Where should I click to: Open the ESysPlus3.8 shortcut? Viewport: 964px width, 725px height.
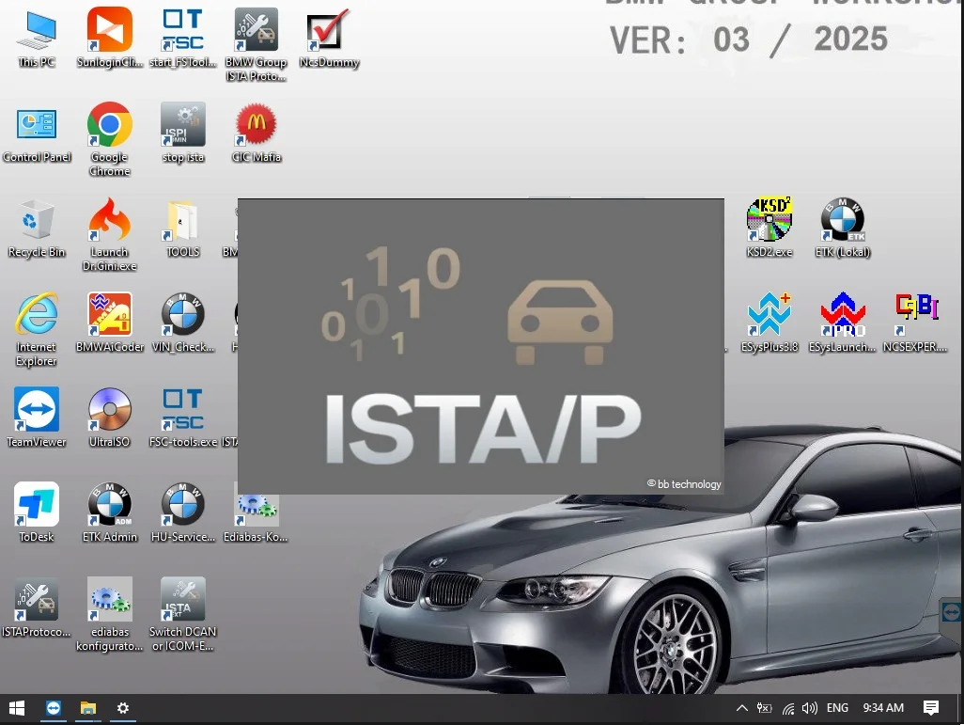point(769,316)
